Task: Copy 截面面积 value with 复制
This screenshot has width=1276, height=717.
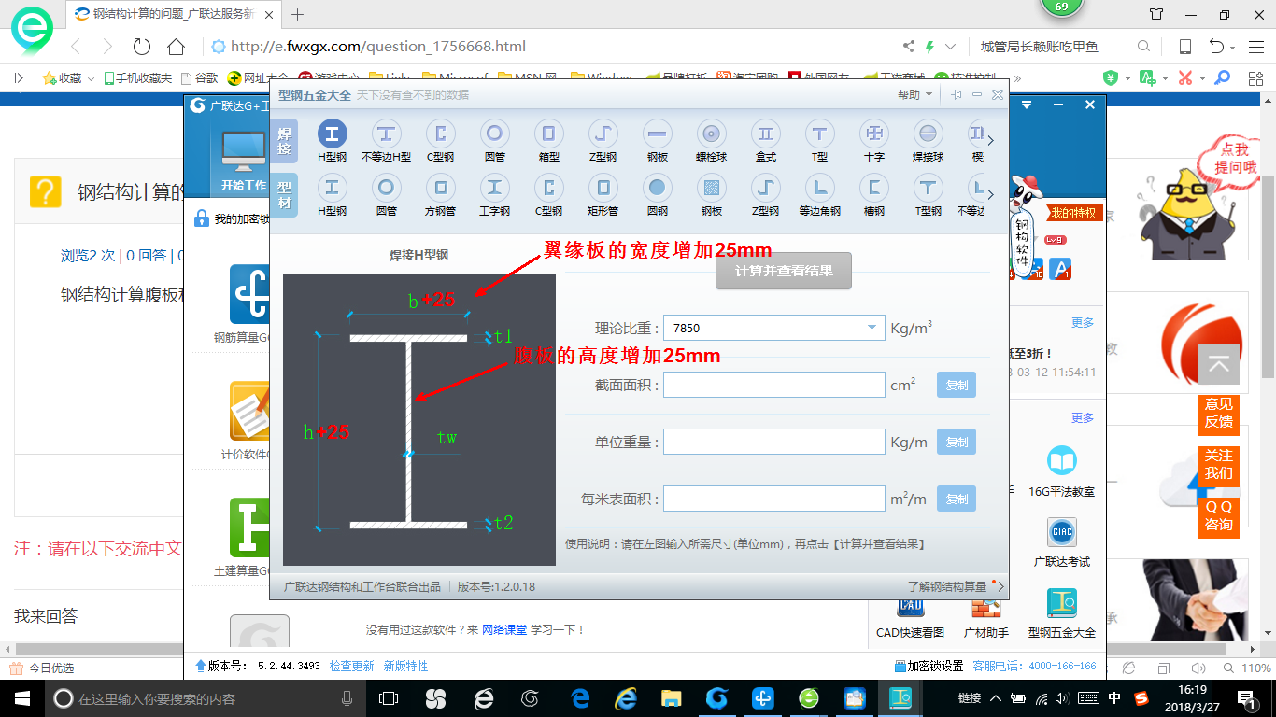Action: 957,386
